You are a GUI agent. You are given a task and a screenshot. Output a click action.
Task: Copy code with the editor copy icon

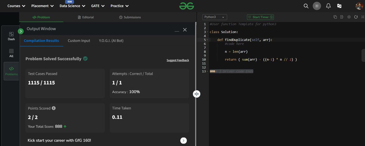335,17
